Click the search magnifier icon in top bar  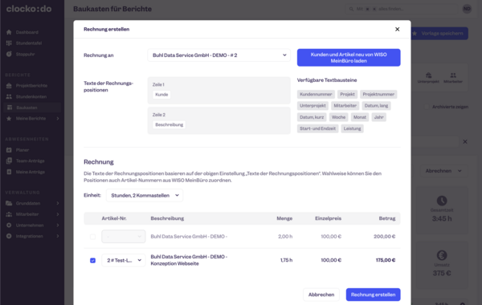(x=351, y=9)
